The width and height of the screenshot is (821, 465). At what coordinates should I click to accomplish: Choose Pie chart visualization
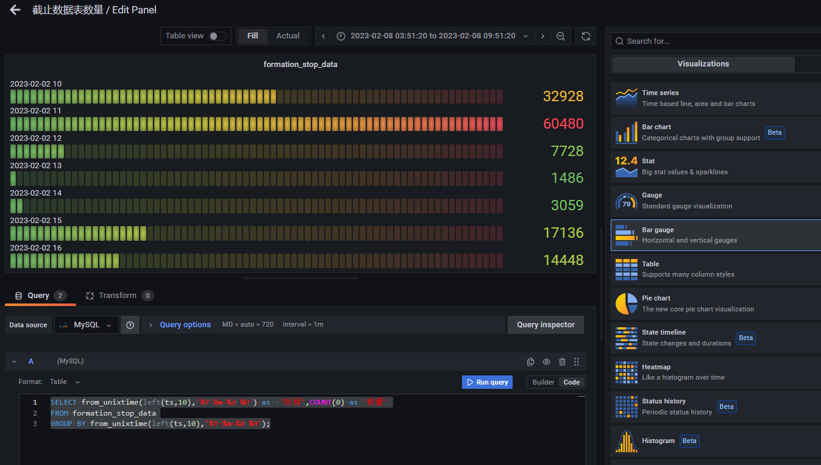pyautogui.click(x=716, y=303)
